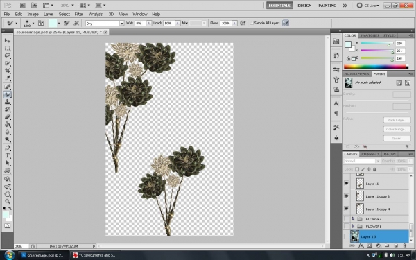Click the Clean brush after each stroke icon
The height and width of the screenshot is (260, 416).
[76, 23]
